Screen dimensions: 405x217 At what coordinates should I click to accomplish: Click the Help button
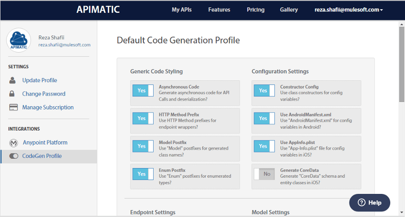(x=370, y=203)
